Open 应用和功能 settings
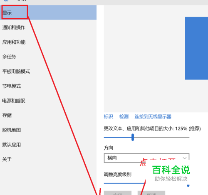The image size is (208, 195). pos(48,42)
